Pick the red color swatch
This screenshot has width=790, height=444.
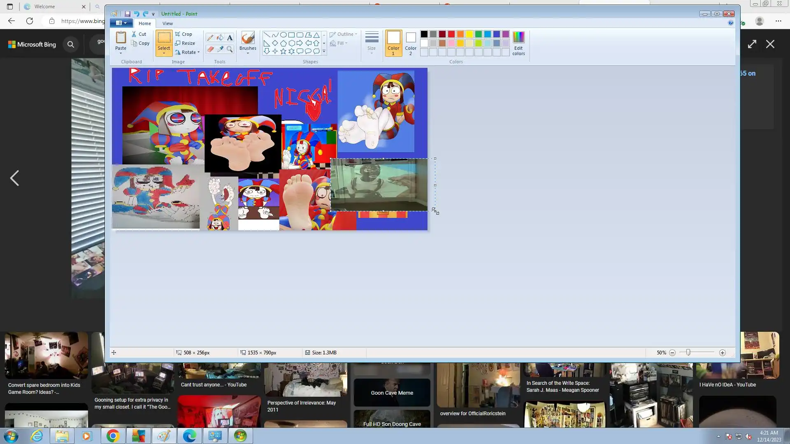tap(451, 34)
